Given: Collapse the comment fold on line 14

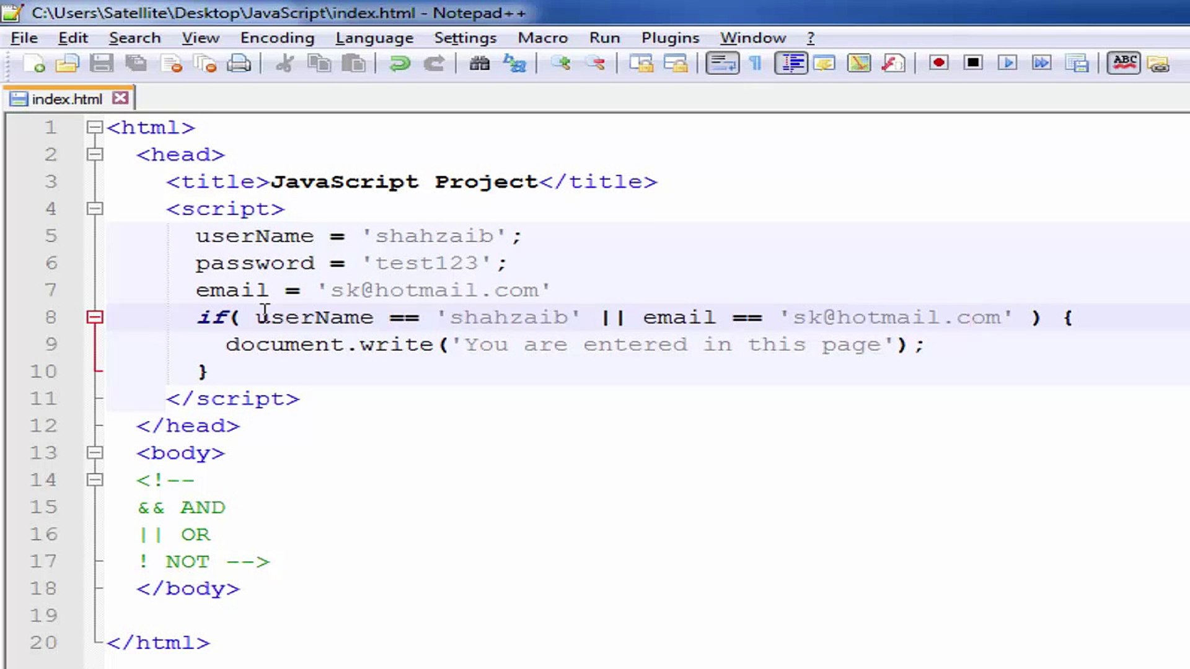Looking at the screenshot, I should point(95,480).
